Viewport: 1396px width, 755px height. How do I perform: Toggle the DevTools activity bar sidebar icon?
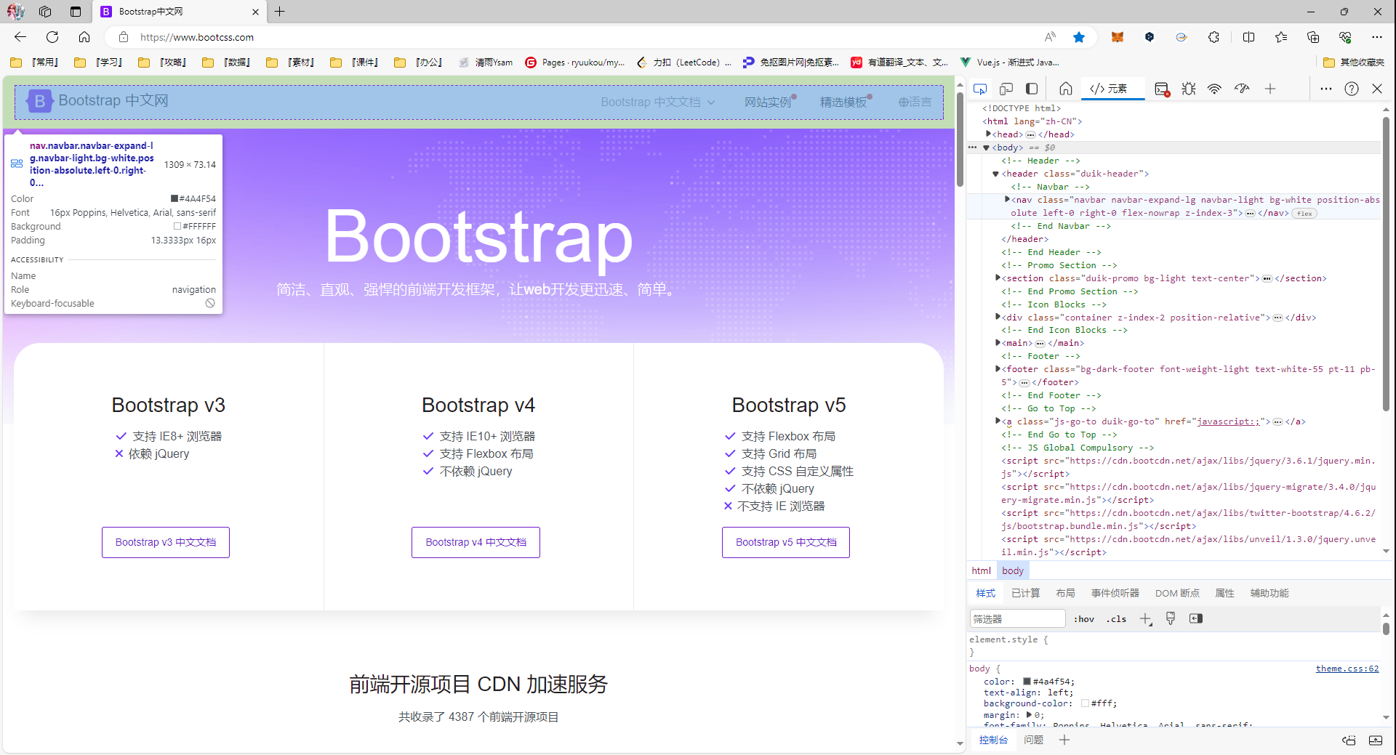(1032, 89)
